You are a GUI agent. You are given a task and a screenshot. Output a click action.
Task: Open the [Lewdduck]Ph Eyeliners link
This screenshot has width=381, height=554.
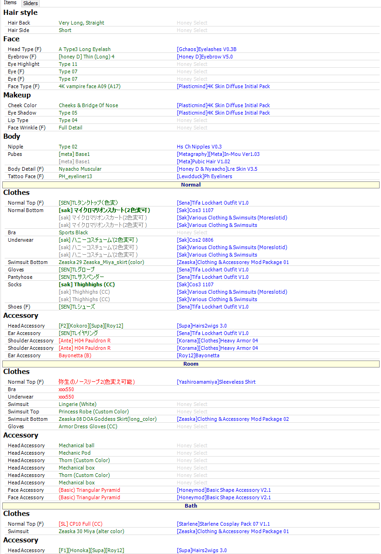coord(205,177)
